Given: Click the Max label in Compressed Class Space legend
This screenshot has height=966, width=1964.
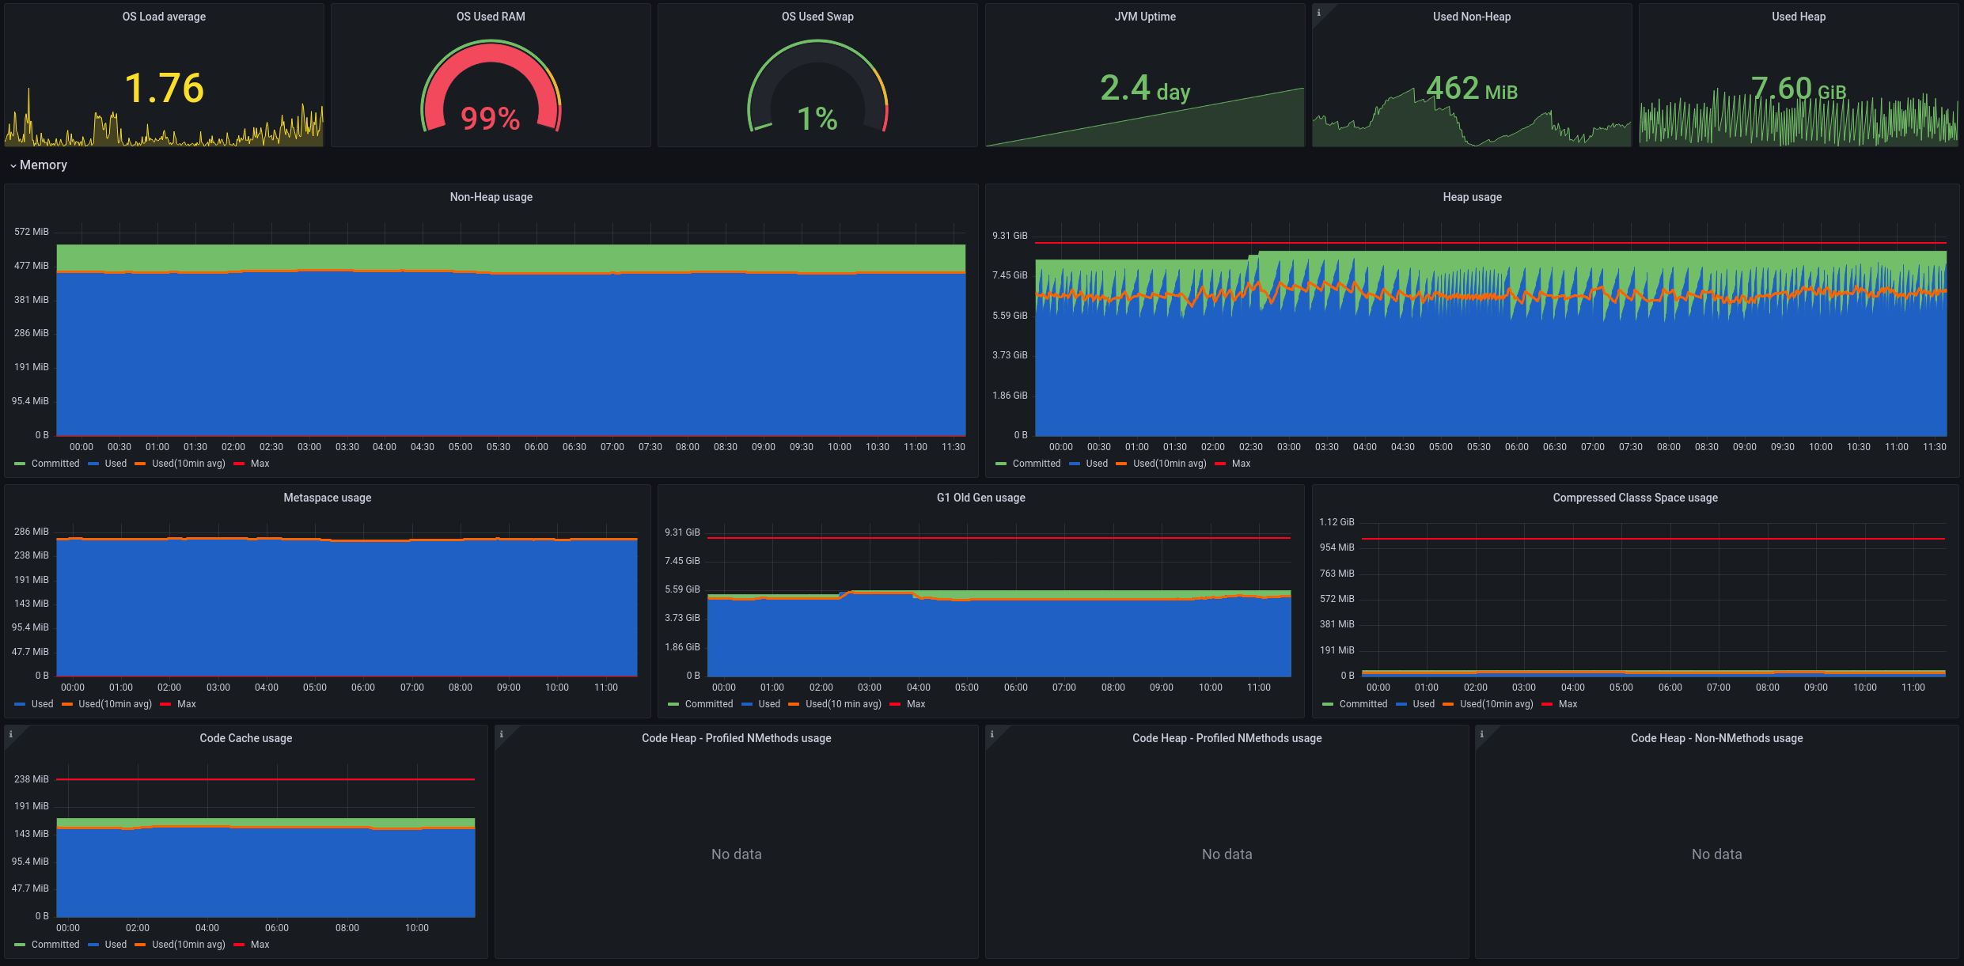Looking at the screenshot, I should 1568,704.
